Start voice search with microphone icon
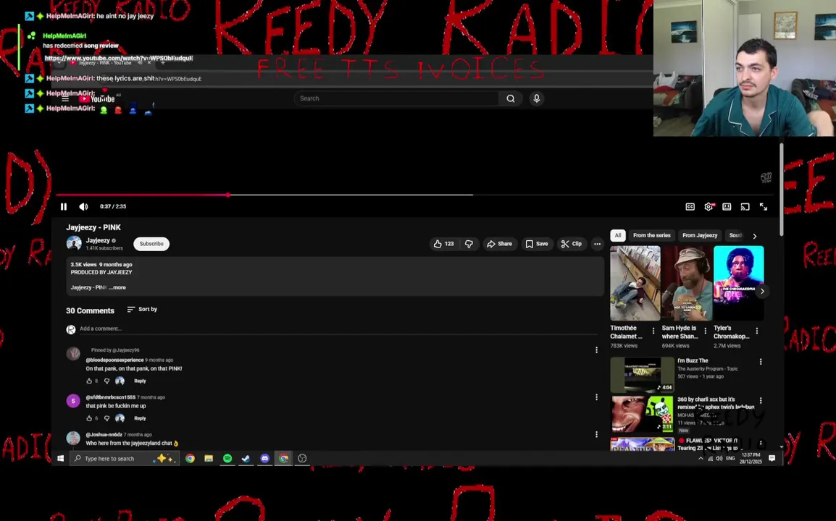The height and width of the screenshot is (521, 836). (537, 98)
